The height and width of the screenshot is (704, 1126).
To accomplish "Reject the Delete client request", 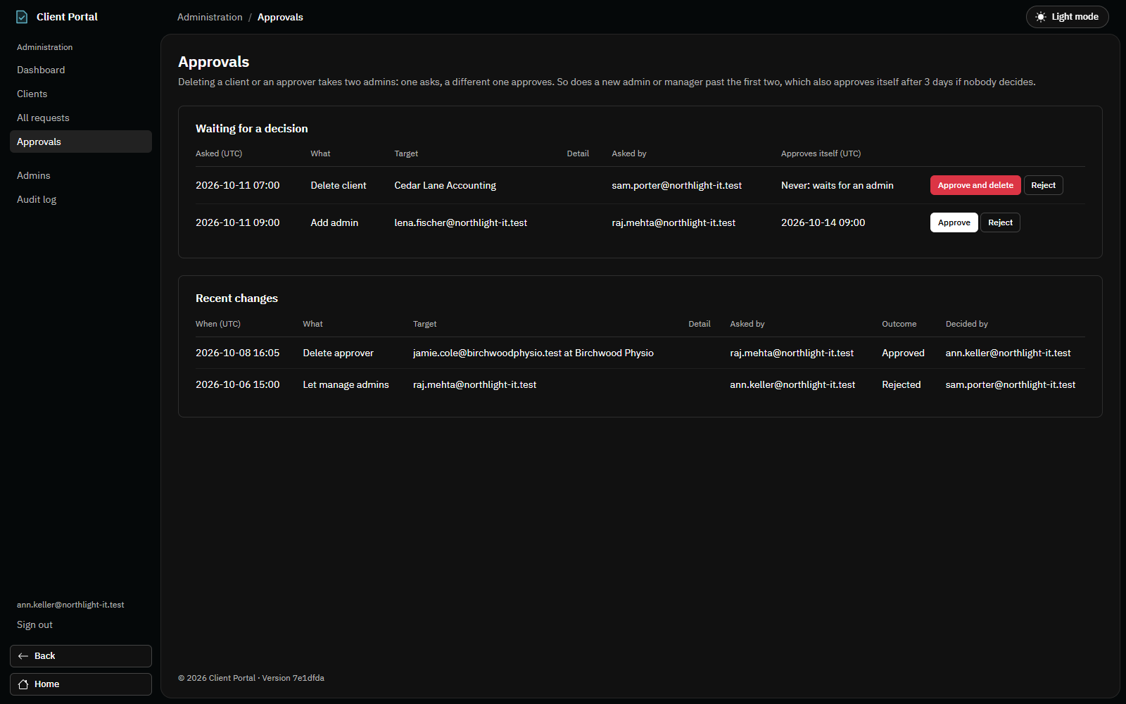I will tap(1043, 185).
